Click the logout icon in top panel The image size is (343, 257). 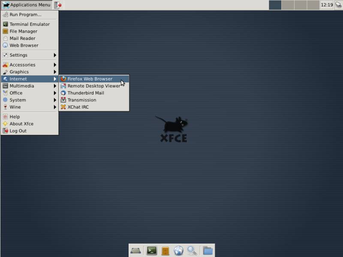point(58,5)
